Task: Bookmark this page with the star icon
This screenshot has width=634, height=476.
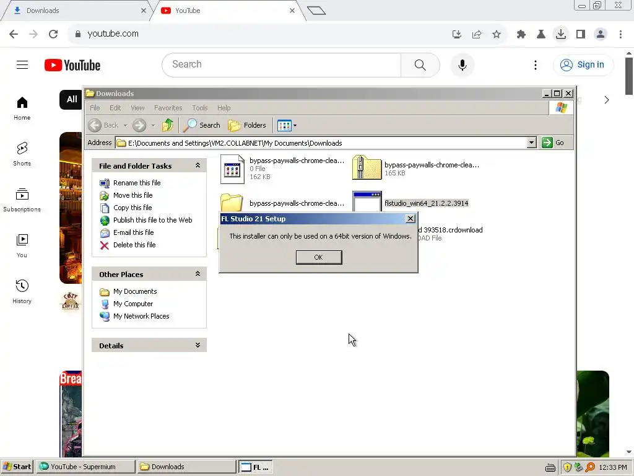Action: 497,35
